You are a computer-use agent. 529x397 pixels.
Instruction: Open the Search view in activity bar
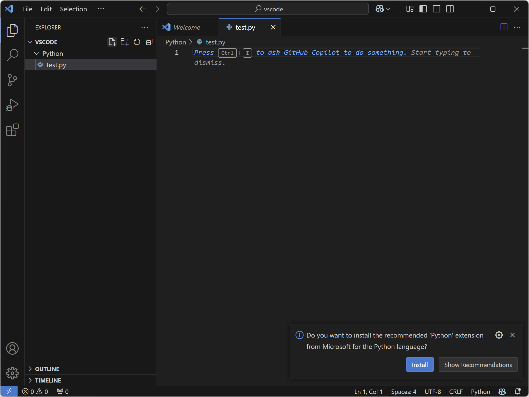coord(12,55)
